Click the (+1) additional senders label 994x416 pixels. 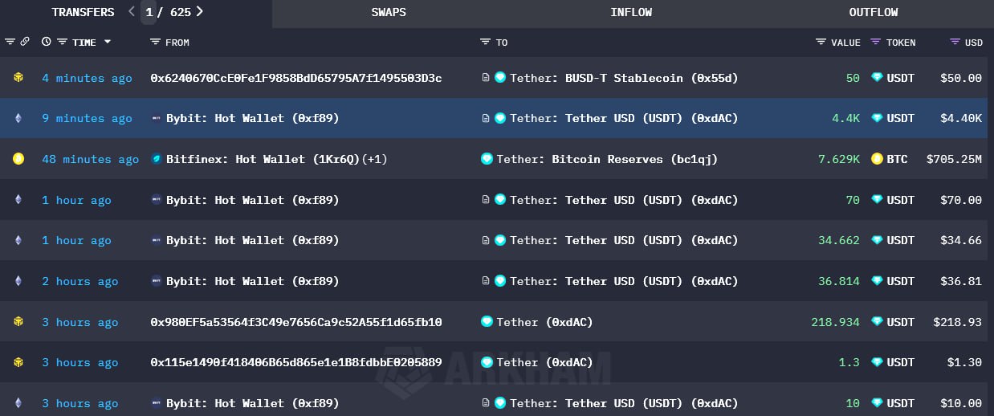pos(375,159)
